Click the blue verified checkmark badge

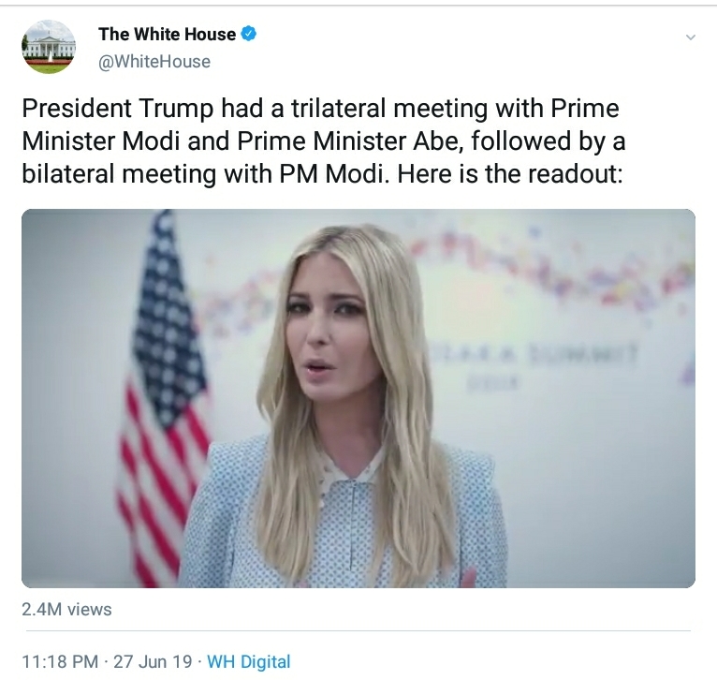pyautogui.click(x=248, y=34)
